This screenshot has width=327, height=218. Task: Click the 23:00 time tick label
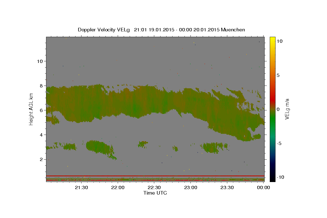(191, 187)
